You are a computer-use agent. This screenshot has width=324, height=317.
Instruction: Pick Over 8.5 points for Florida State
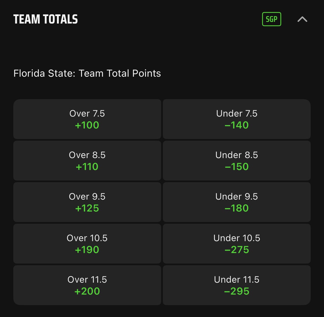tap(87, 161)
